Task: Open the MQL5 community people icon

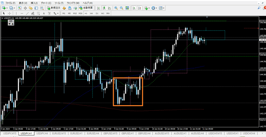Action: 69,8
